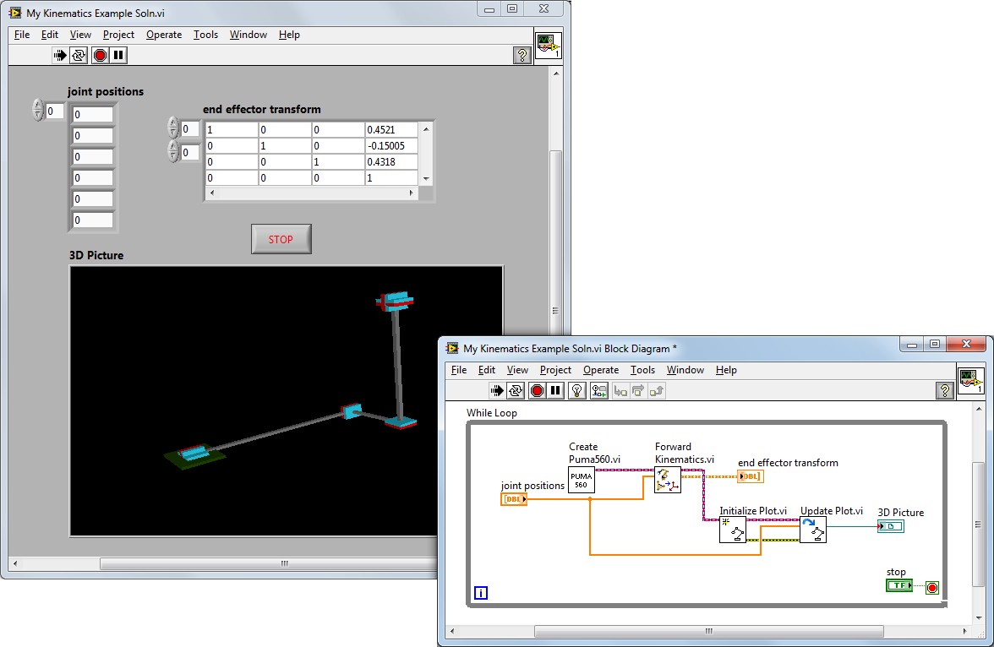This screenshot has height=647, width=994.
Task: Click joint positions array index stepper
Action: click(38, 110)
